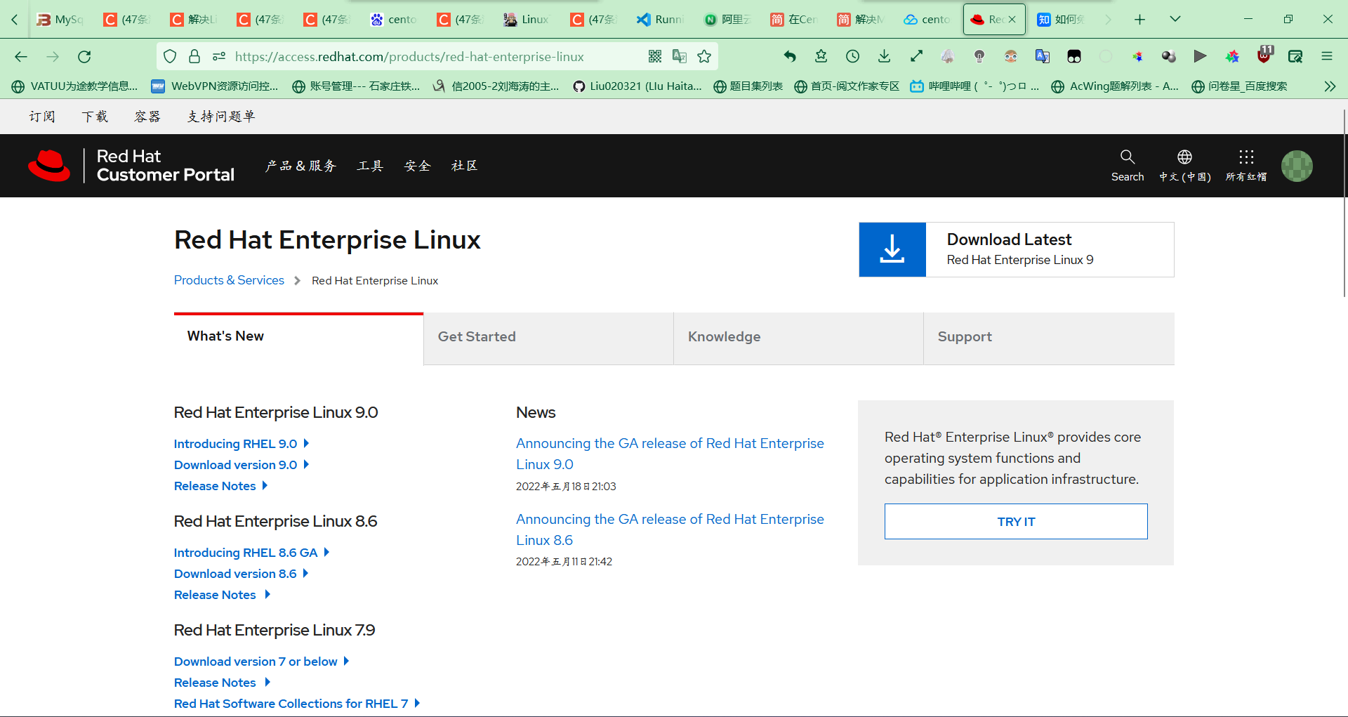Open the 产品&服务 navigation menu

point(300,166)
